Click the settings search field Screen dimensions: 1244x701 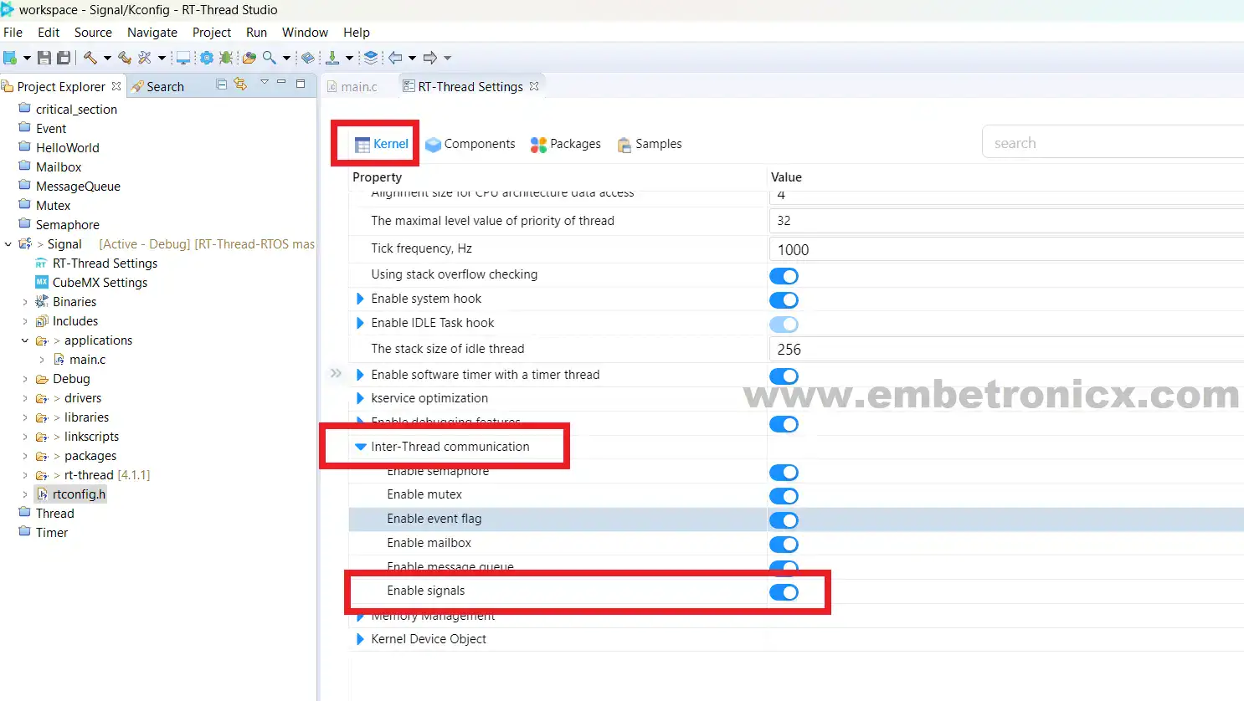pyautogui.click(x=1113, y=143)
